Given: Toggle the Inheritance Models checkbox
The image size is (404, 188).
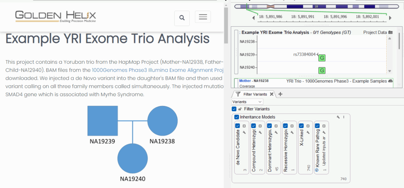Looking at the screenshot, I should [x=237, y=117].
